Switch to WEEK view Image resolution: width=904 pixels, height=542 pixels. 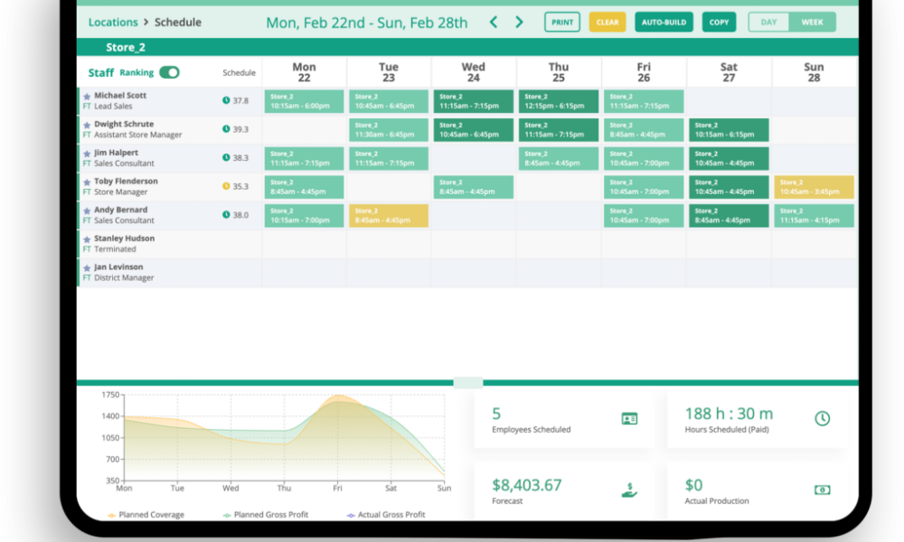[812, 22]
